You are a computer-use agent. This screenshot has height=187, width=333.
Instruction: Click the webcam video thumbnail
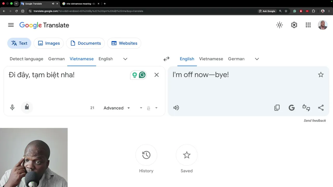[x=34, y=157]
